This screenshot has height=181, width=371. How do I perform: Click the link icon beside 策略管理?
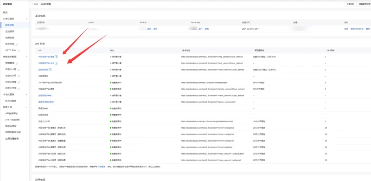[x=17, y=63]
